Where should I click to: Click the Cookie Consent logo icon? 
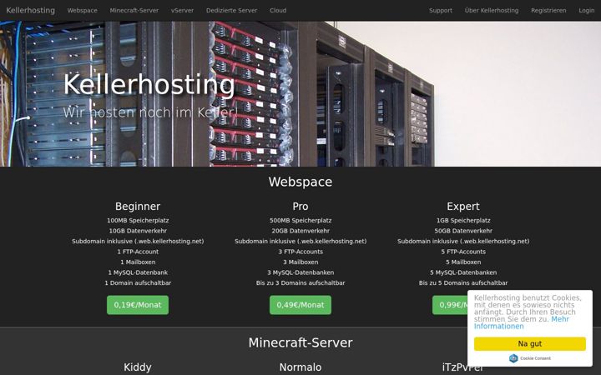pos(513,358)
